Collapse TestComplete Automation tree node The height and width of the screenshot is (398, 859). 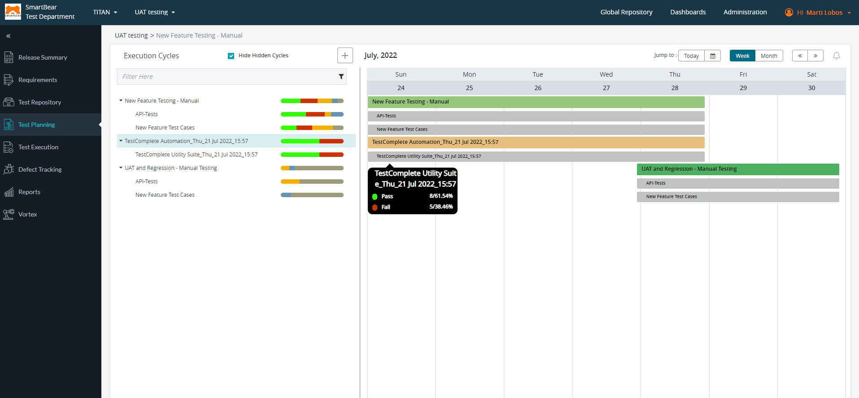pyautogui.click(x=121, y=141)
